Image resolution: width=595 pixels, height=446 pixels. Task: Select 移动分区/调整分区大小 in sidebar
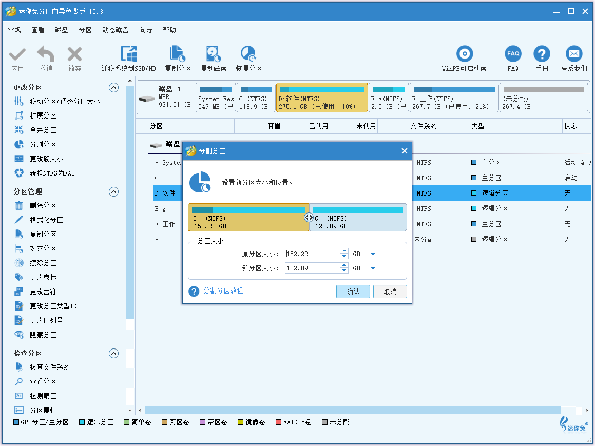[x=65, y=101]
